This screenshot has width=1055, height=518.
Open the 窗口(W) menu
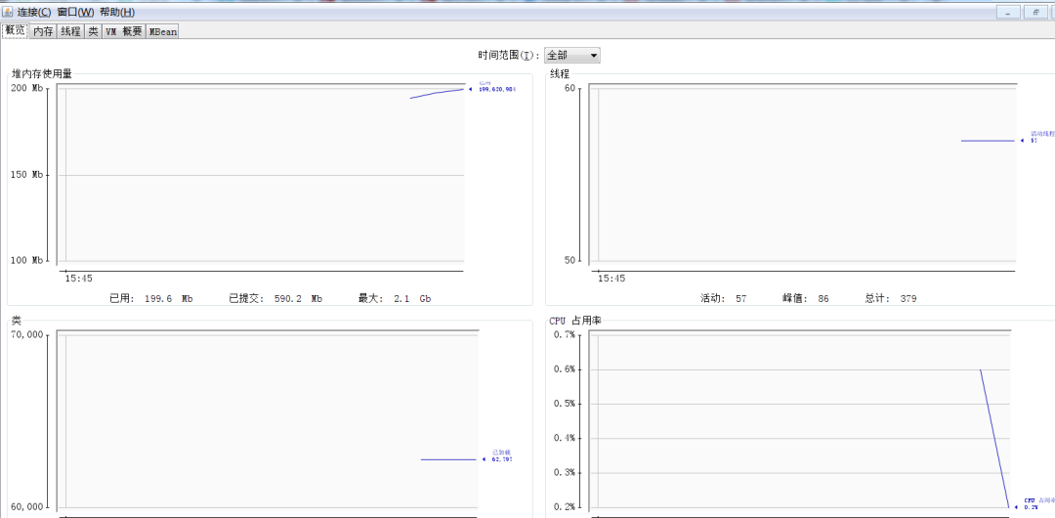pyautogui.click(x=76, y=12)
